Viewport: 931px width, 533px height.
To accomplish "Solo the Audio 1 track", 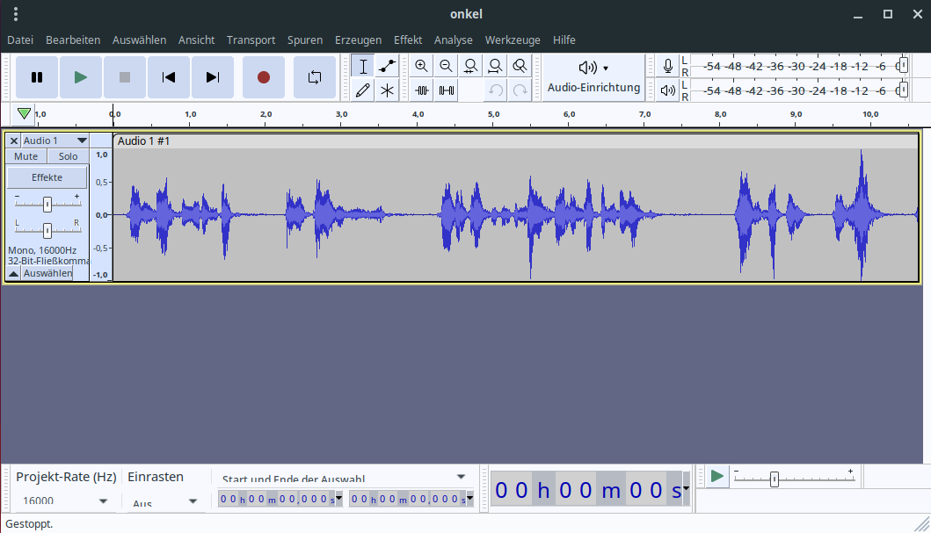I will (68, 155).
